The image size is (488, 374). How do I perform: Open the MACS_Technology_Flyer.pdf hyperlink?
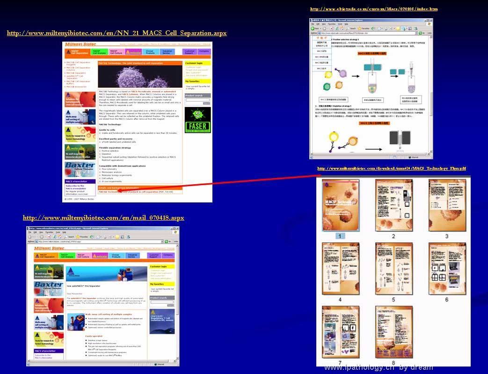pos(392,168)
